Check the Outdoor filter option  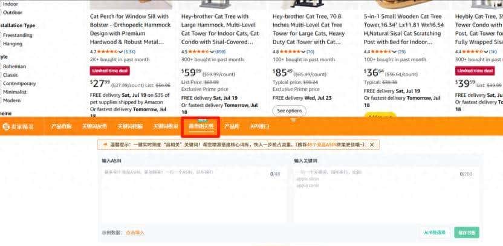[x=2, y=12]
